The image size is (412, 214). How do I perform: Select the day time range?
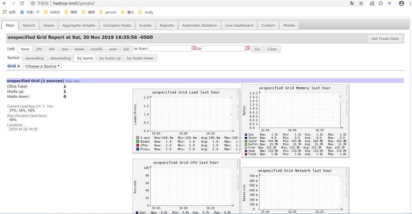(65, 49)
